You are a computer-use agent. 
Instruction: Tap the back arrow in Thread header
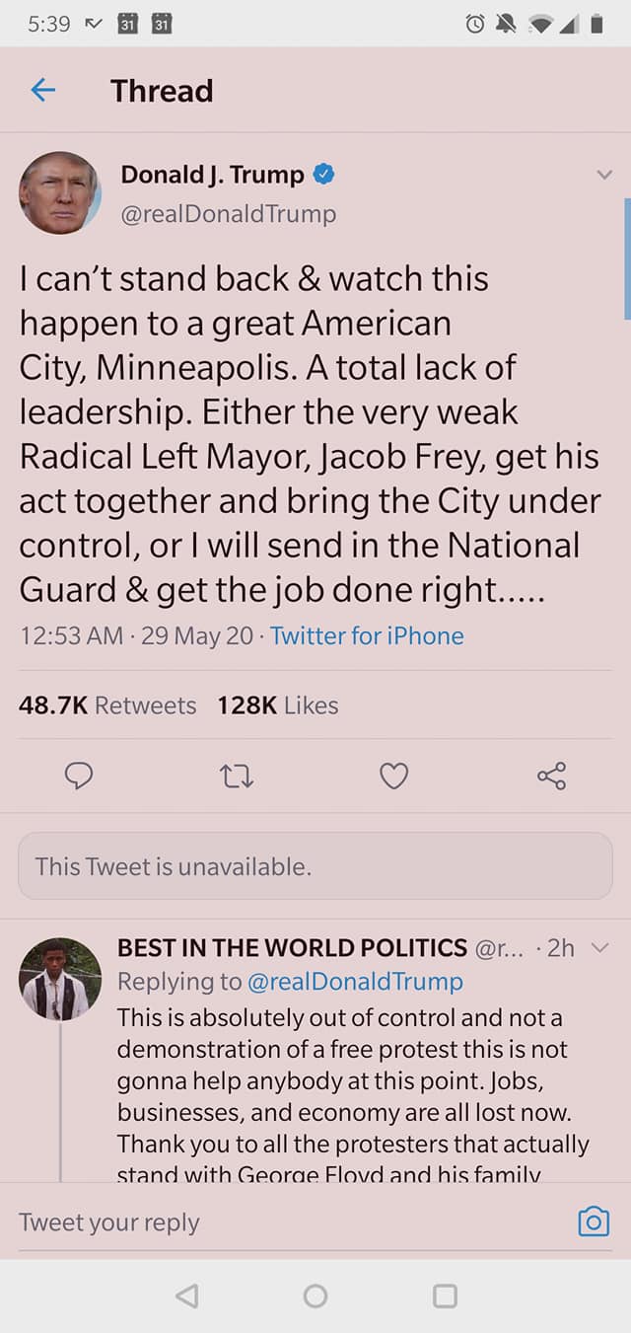(43, 91)
